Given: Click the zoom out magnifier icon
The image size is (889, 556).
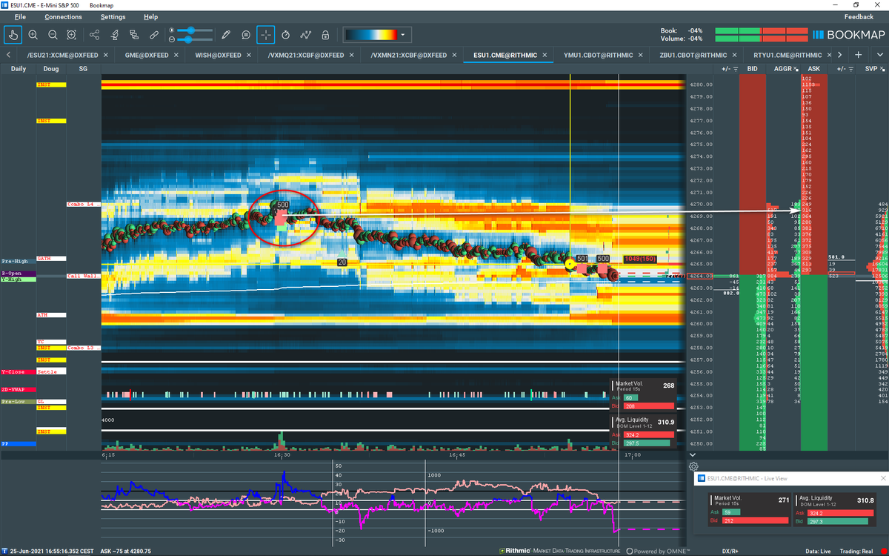Looking at the screenshot, I should pos(53,34).
